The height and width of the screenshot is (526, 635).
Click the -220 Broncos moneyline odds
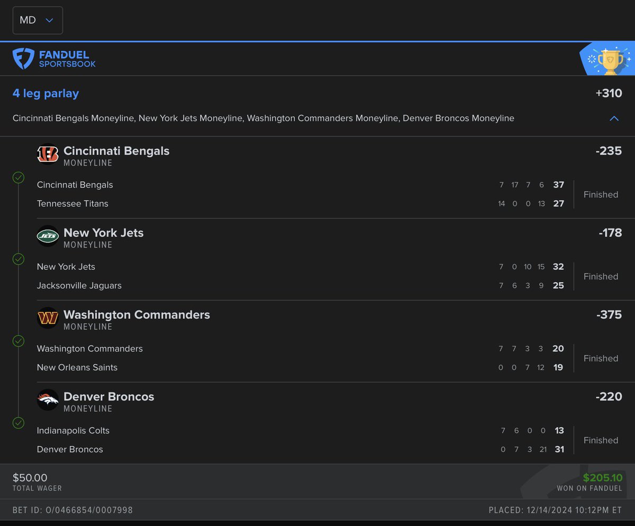click(x=609, y=397)
